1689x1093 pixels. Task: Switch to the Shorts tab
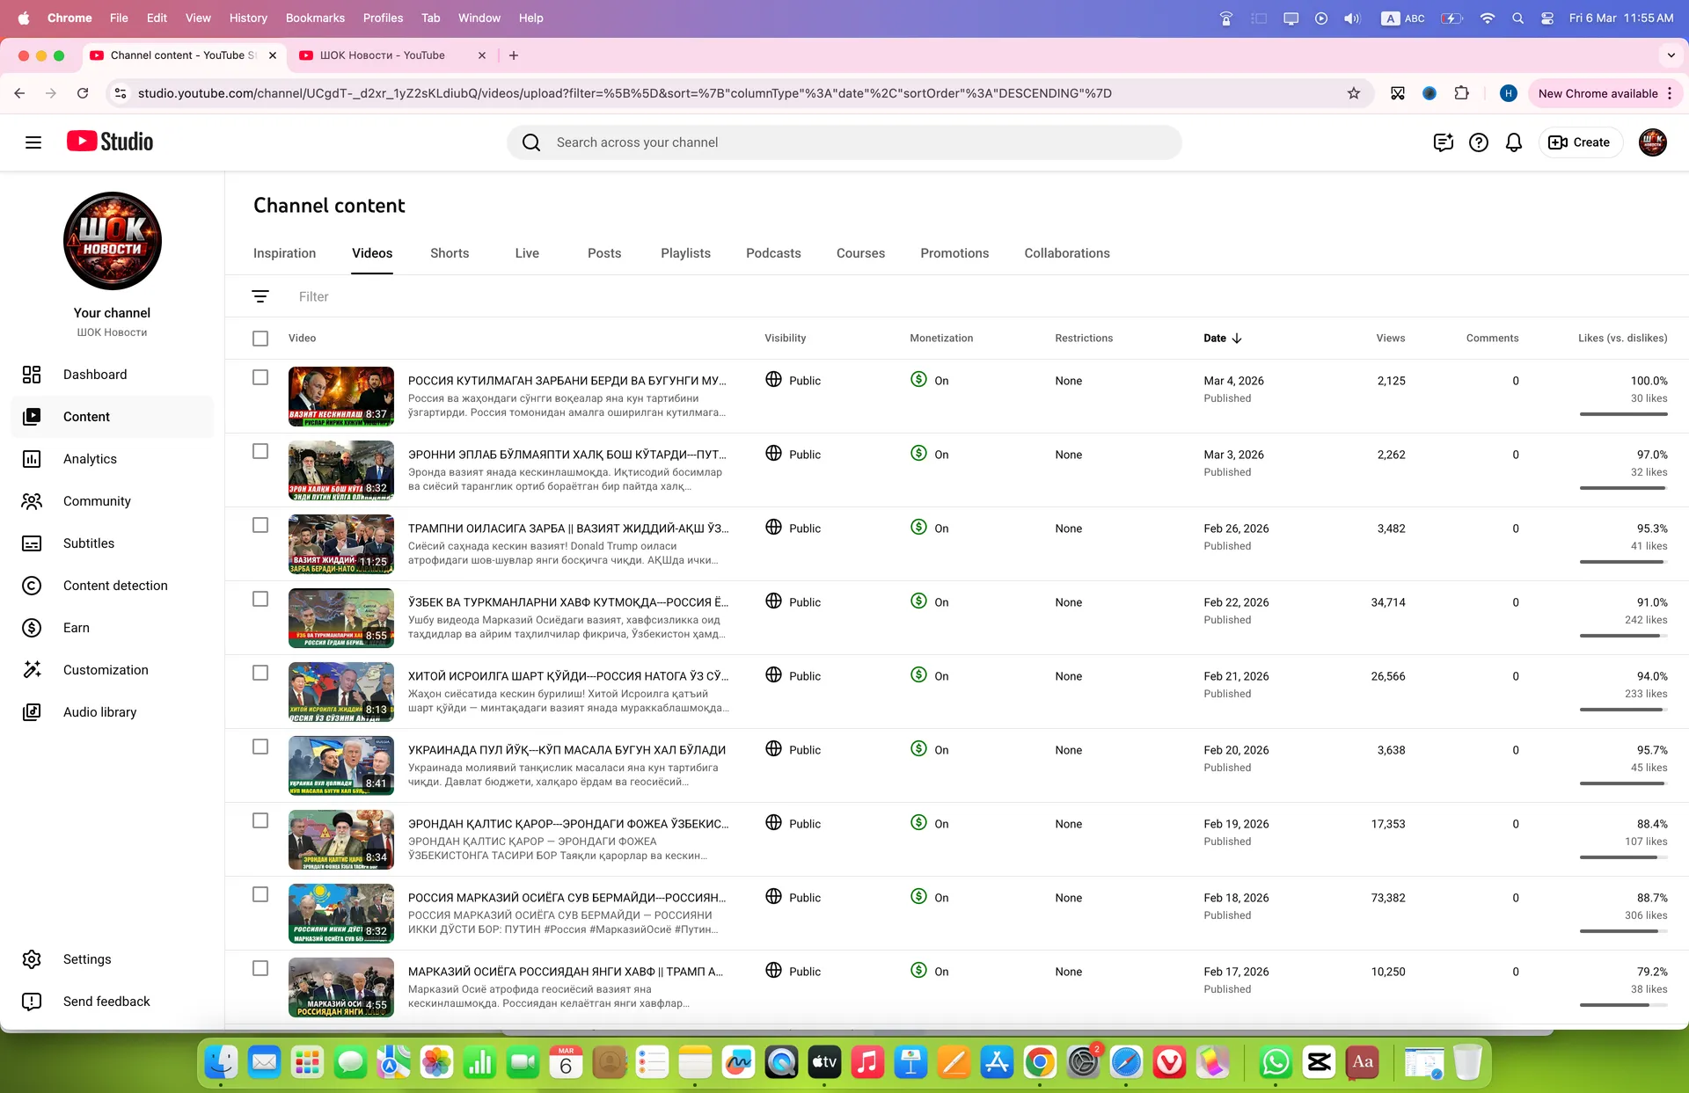click(450, 253)
